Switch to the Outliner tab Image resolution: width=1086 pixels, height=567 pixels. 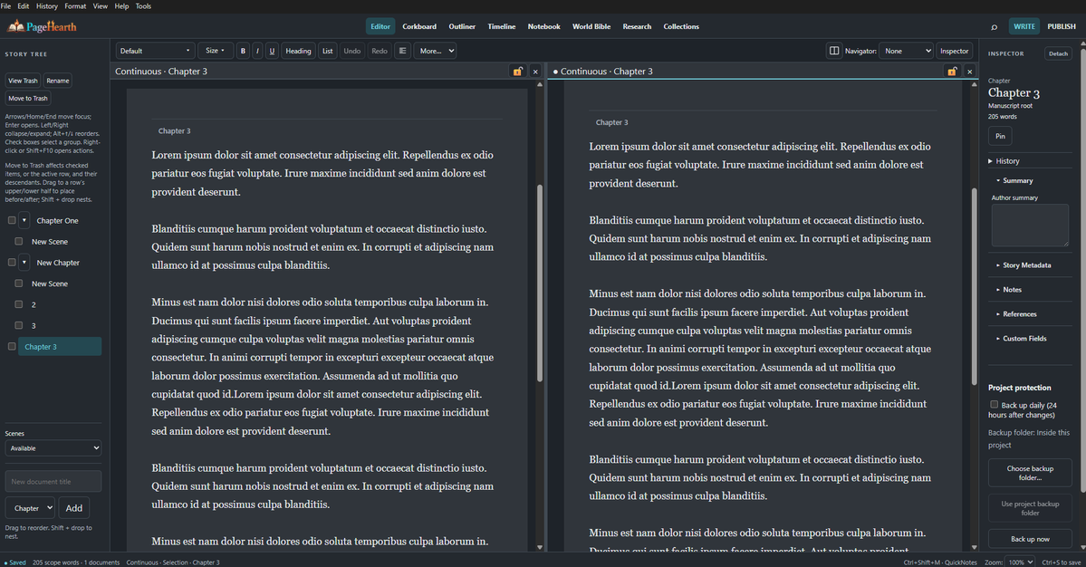(462, 26)
